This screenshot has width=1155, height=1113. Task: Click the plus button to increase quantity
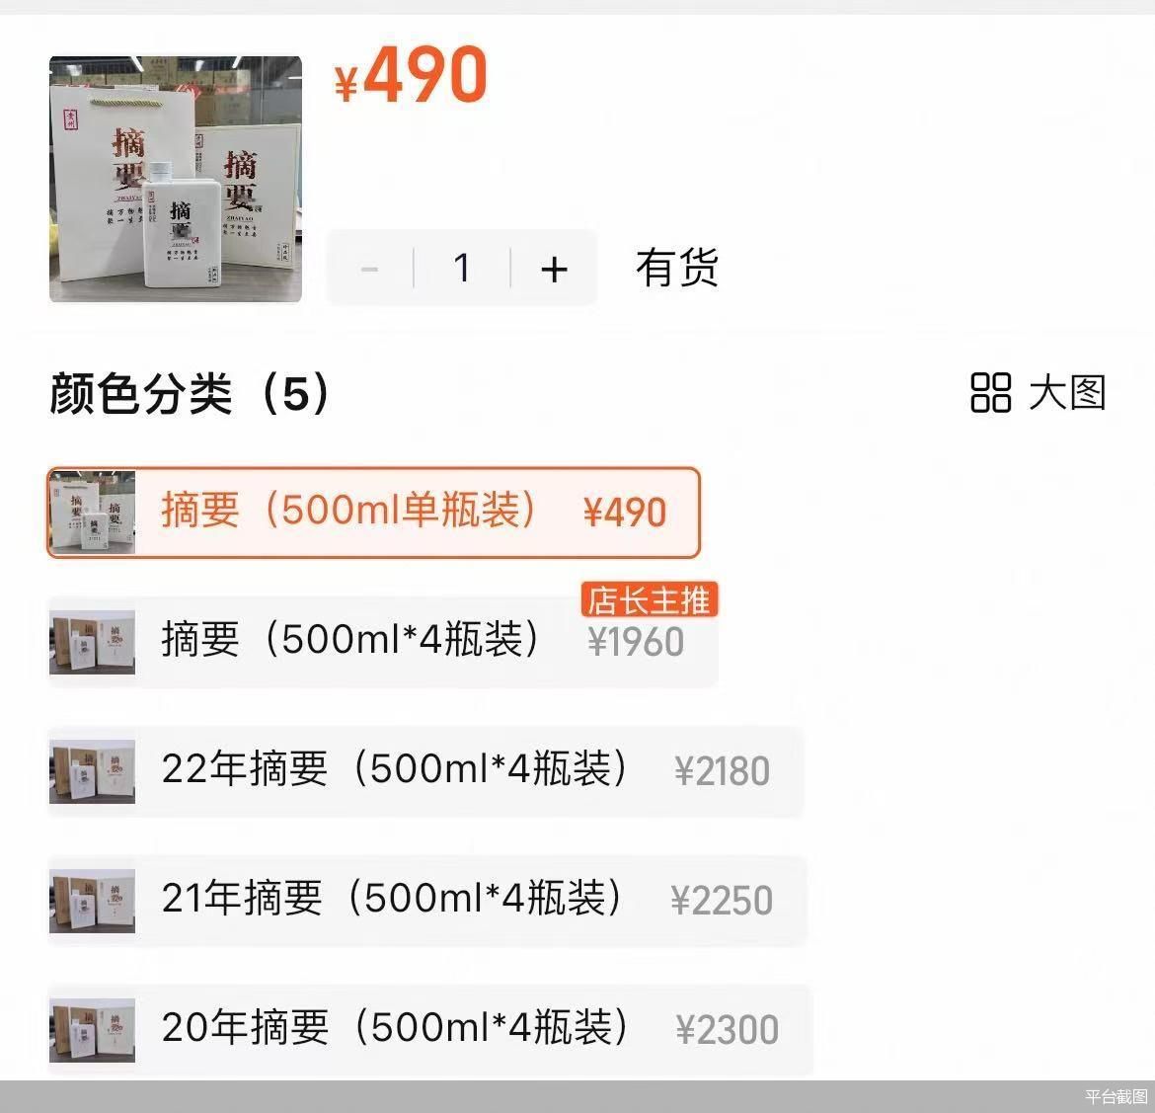coord(554,269)
